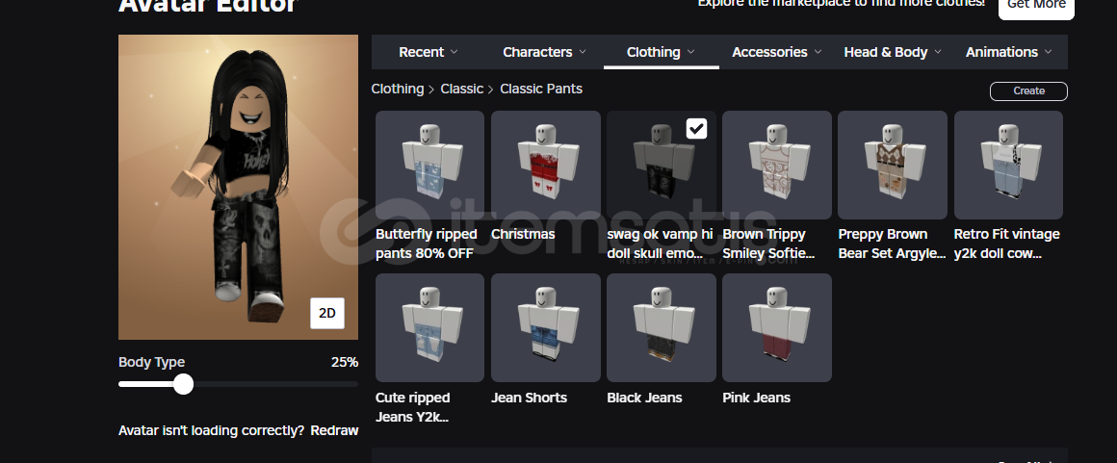This screenshot has width=1117, height=463.
Task: Pick the Retro Fit vintage y2k pants
Action: [1008, 165]
